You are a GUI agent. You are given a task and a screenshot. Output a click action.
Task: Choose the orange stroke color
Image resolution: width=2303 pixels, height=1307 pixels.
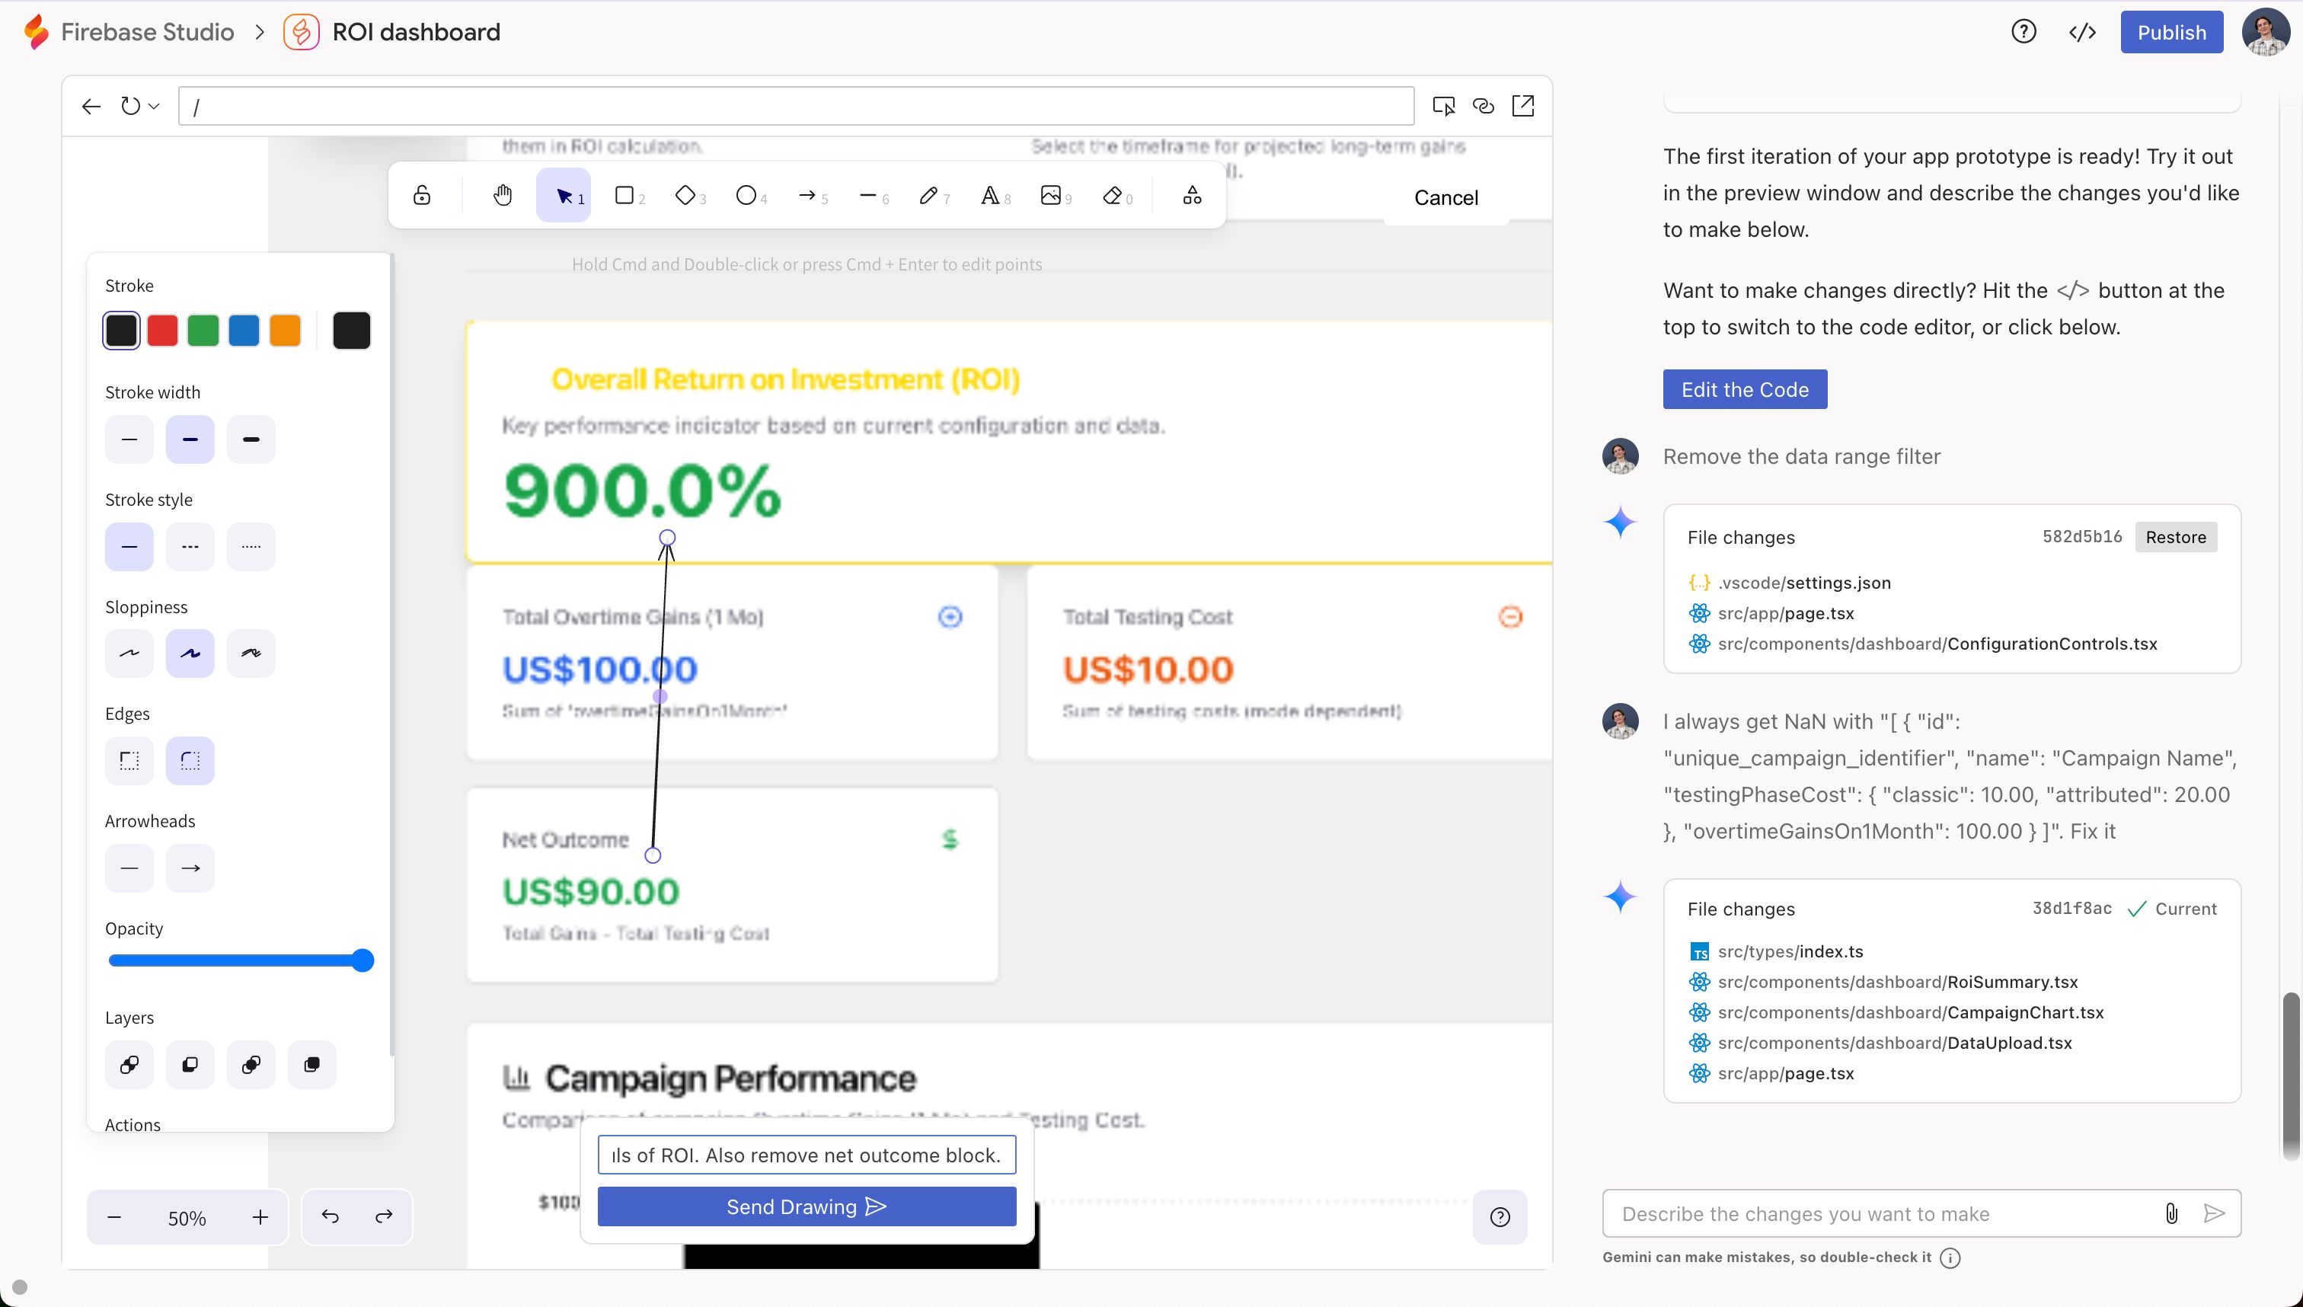285,331
